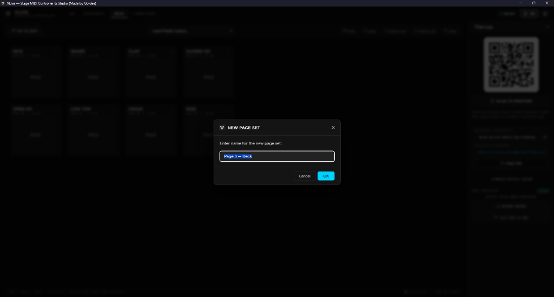The width and height of the screenshot is (554, 297).
Task: Confirm the new page set with OK
Action: tap(326, 176)
